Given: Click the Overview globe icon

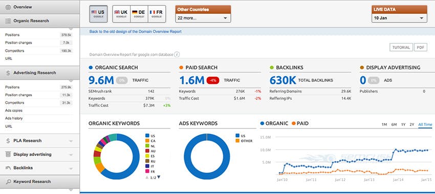Looking at the screenshot, I should [8, 7].
